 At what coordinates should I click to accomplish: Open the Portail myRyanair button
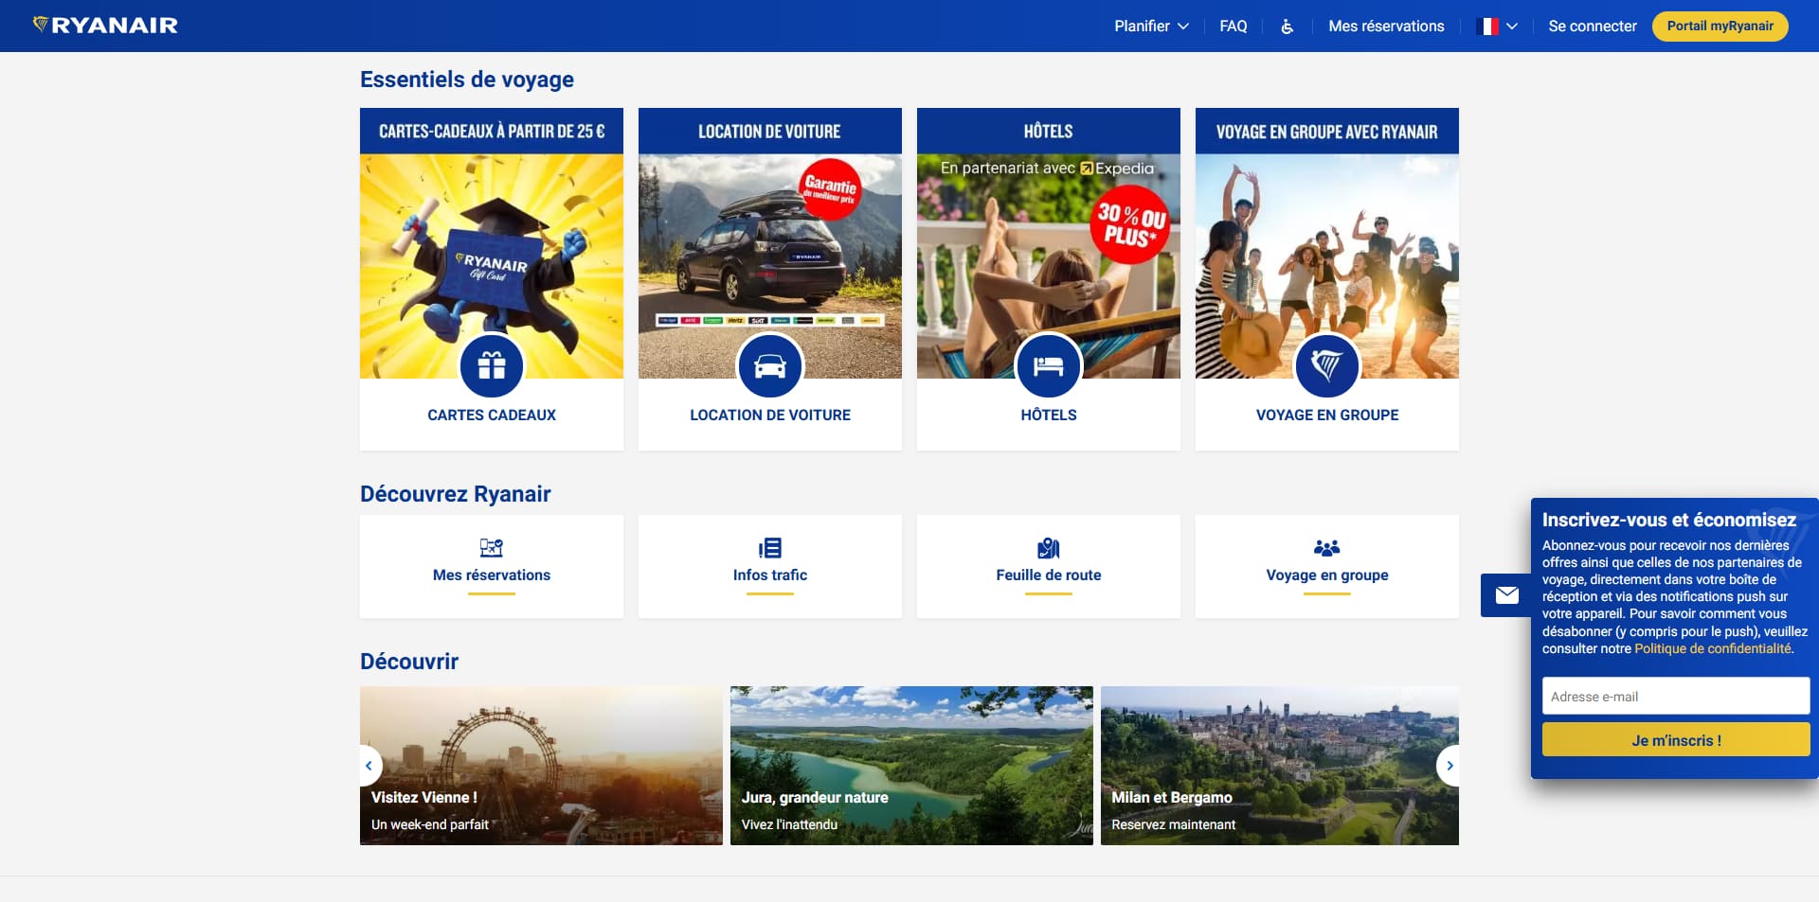point(1720,27)
